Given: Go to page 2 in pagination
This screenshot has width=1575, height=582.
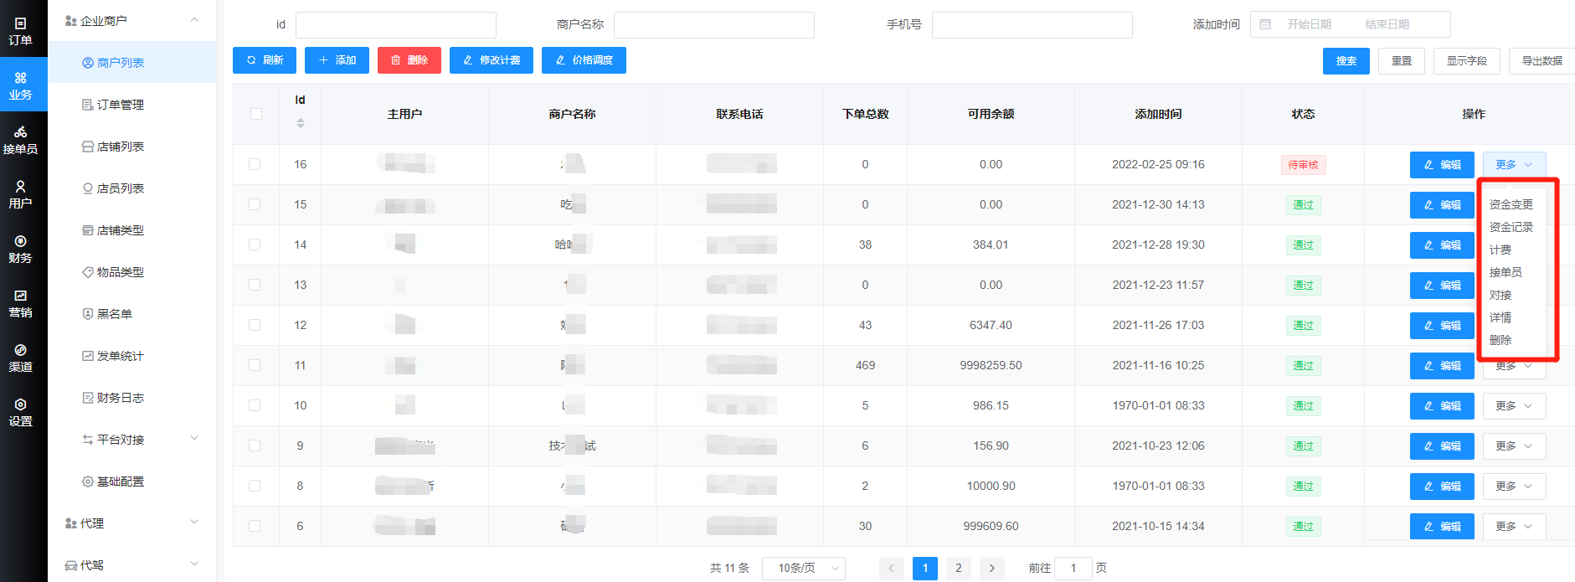Looking at the screenshot, I should (x=959, y=569).
